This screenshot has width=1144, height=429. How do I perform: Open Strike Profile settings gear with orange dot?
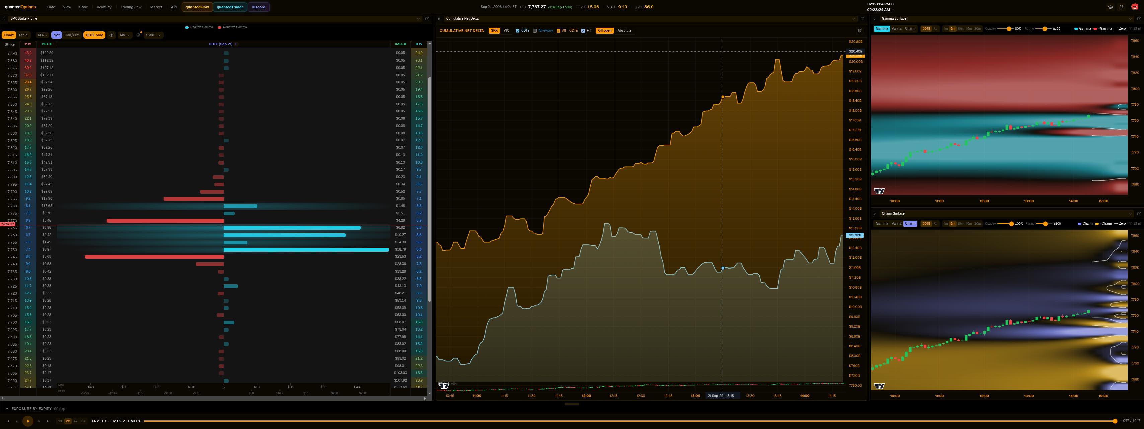pos(139,35)
